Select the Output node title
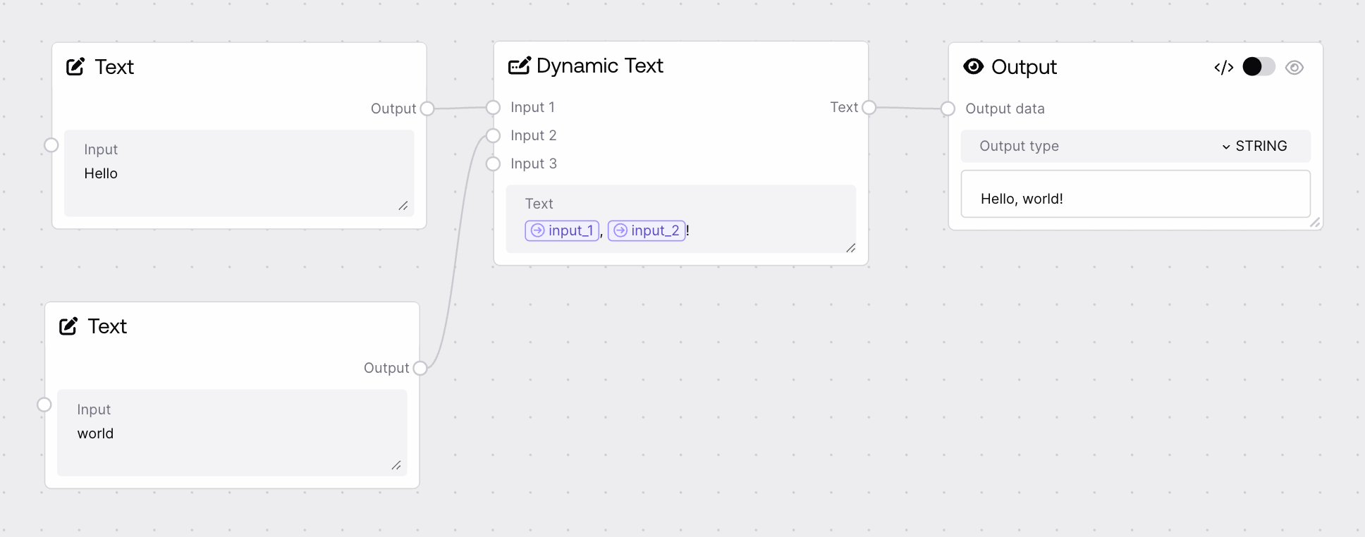 pos(1024,67)
